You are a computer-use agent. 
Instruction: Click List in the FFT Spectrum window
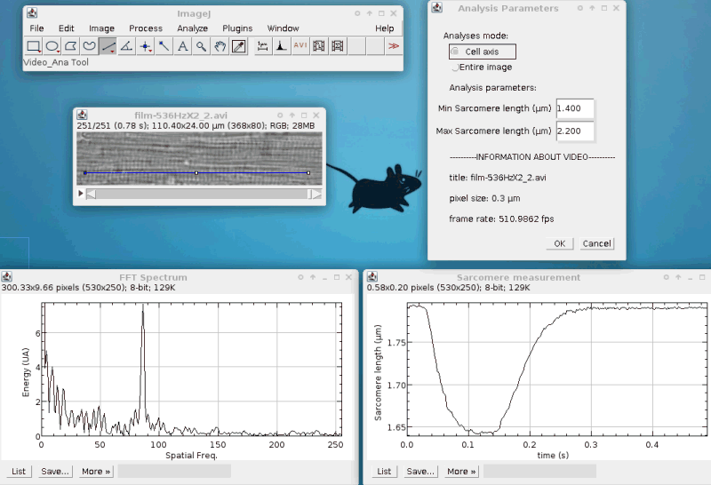pyautogui.click(x=18, y=471)
